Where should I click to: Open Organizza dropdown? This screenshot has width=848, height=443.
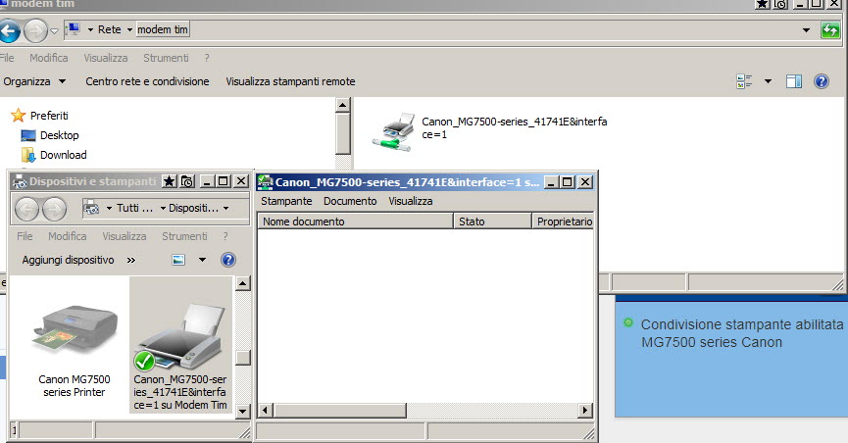click(34, 81)
